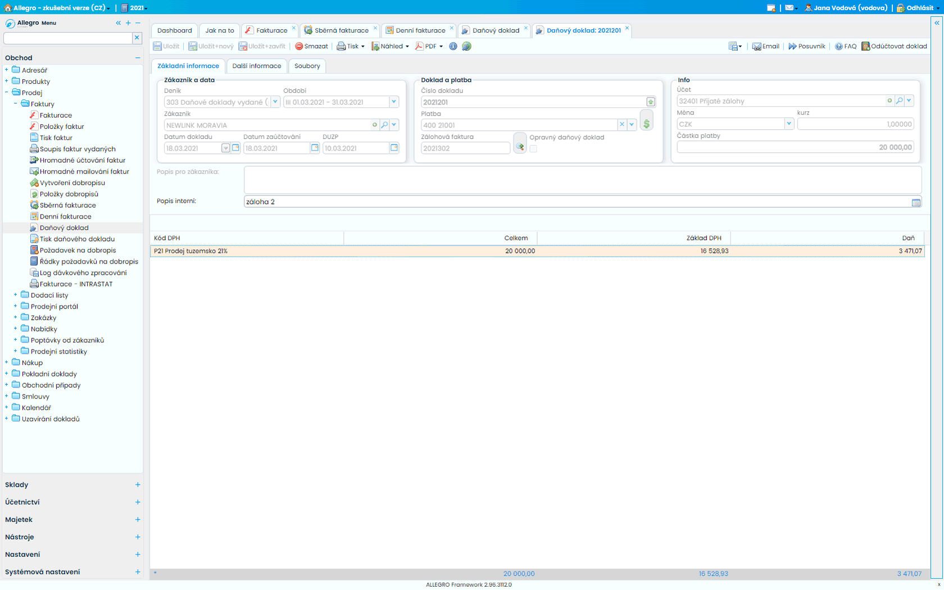
Task: Open the Měna currency dropdown
Action: [788, 124]
